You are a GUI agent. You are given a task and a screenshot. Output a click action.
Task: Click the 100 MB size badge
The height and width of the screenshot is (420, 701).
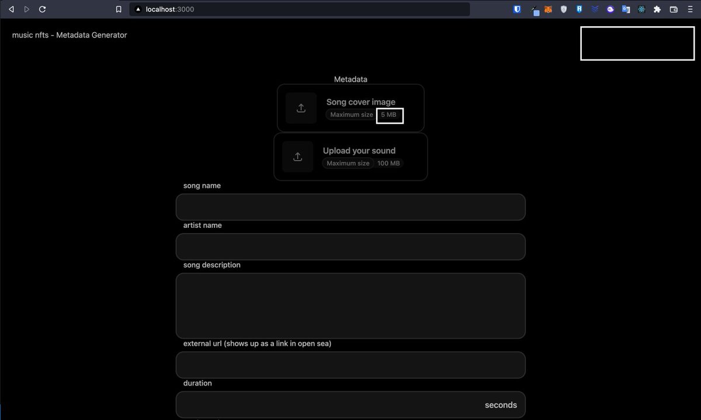[x=388, y=164]
